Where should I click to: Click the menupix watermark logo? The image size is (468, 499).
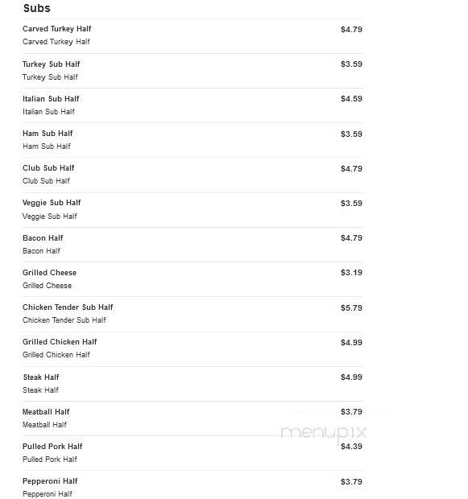(324, 433)
